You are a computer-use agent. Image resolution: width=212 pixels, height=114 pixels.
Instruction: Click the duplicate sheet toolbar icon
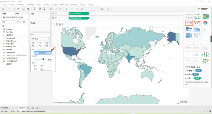[40, 9]
